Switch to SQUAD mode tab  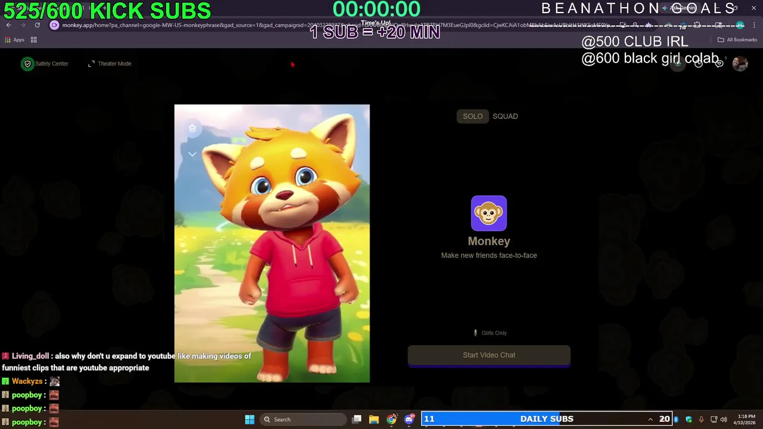(505, 116)
